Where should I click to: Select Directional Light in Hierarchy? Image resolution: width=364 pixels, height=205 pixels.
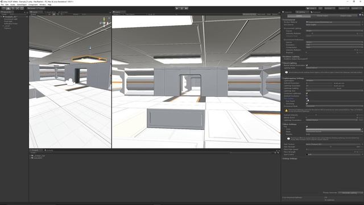pyautogui.click(x=11, y=19)
